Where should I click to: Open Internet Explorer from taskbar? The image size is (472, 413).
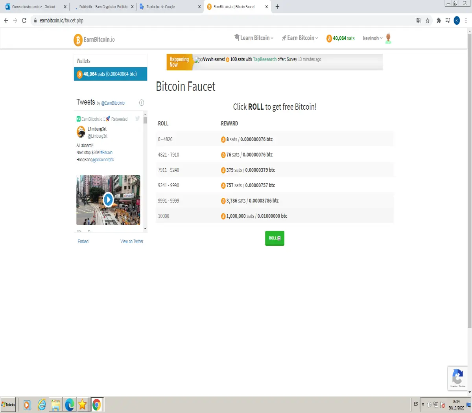tap(41, 405)
